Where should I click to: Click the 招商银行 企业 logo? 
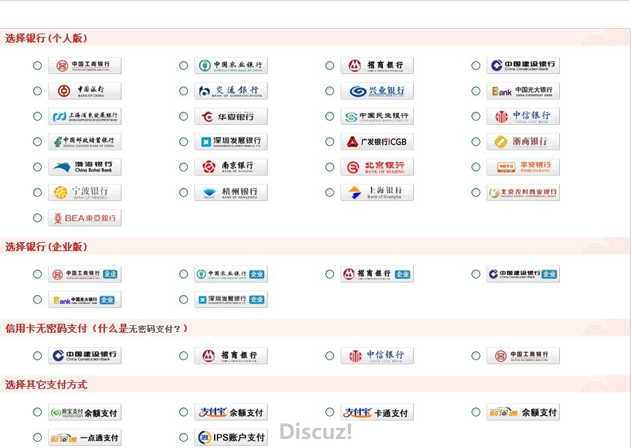click(x=377, y=274)
